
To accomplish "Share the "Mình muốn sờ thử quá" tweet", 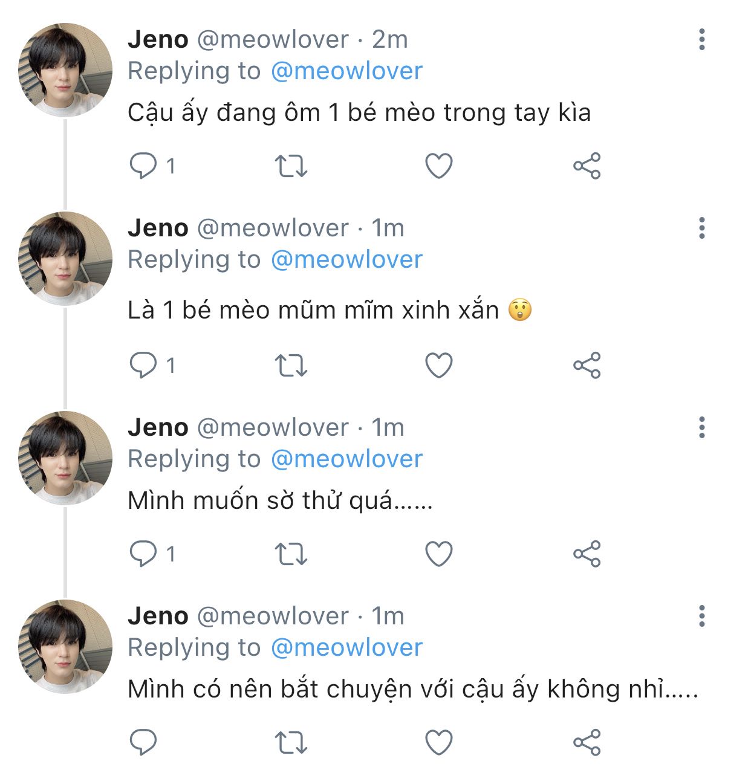I will 587,554.
